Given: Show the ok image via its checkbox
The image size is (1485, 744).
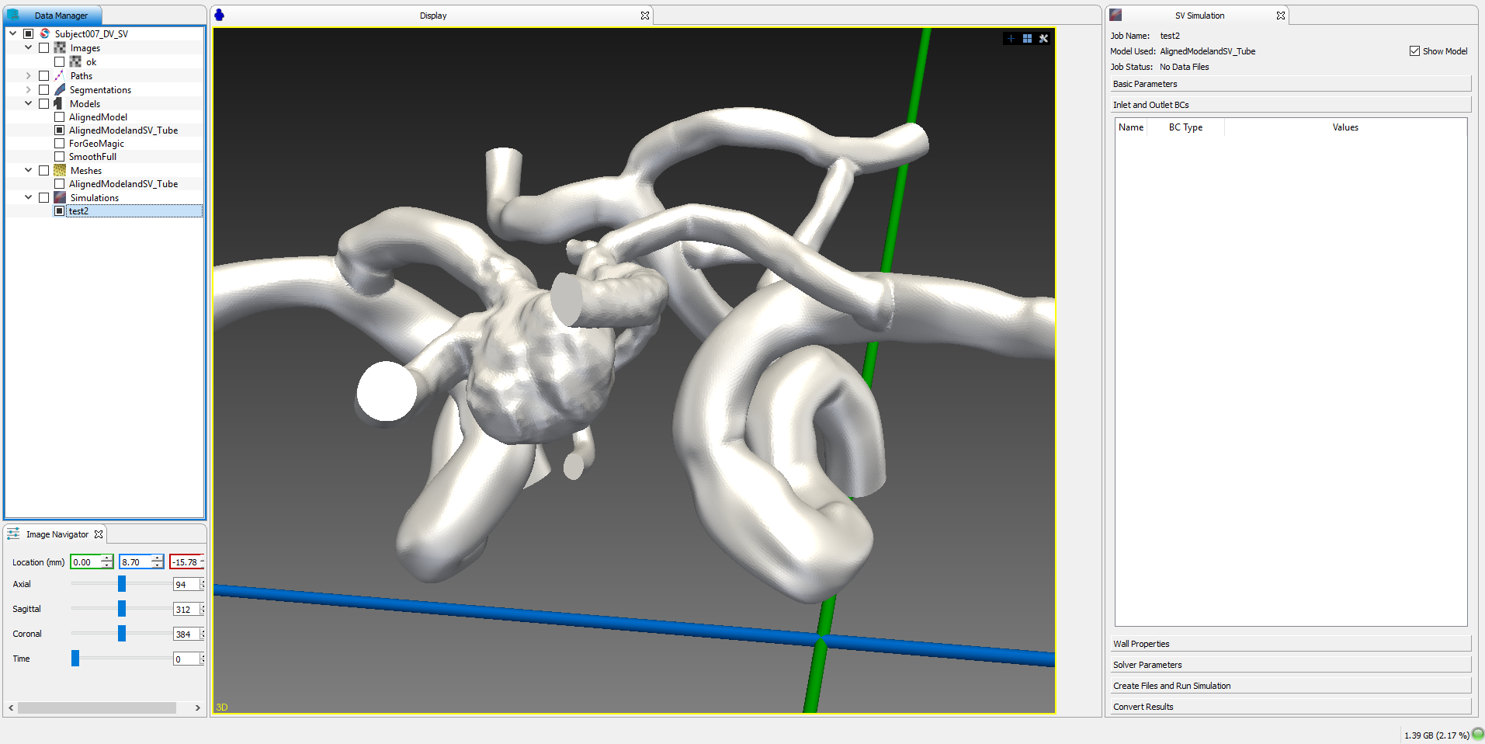Looking at the screenshot, I should coord(60,61).
